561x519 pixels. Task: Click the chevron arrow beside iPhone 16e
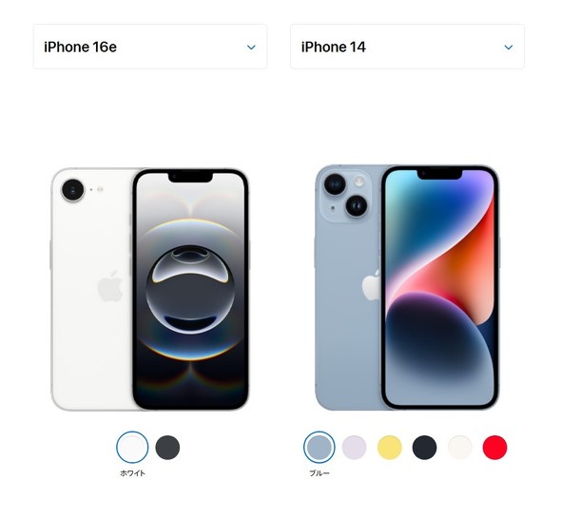pyautogui.click(x=252, y=48)
